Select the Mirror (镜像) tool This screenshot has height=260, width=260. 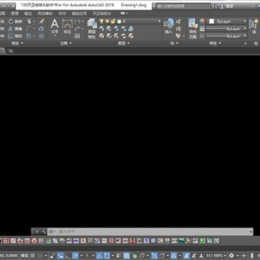pos(15,29)
